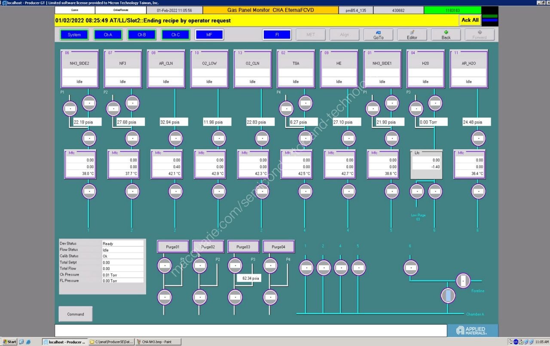Click the valve below the 36.4 °C Mfc

(x=478, y=191)
